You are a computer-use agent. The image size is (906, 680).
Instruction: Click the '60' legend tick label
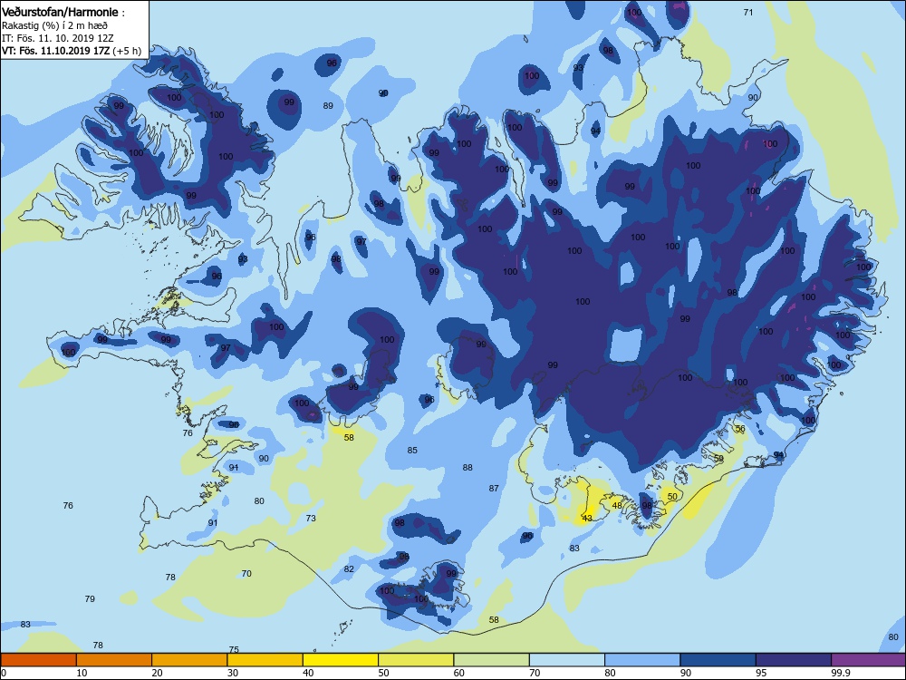pyautogui.click(x=459, y=673)
